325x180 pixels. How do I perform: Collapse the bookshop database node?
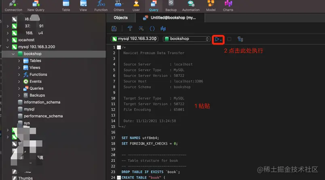[13, 54]
